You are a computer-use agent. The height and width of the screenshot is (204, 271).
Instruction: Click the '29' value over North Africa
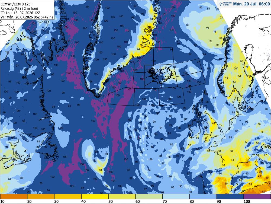(x=250, y=184)
